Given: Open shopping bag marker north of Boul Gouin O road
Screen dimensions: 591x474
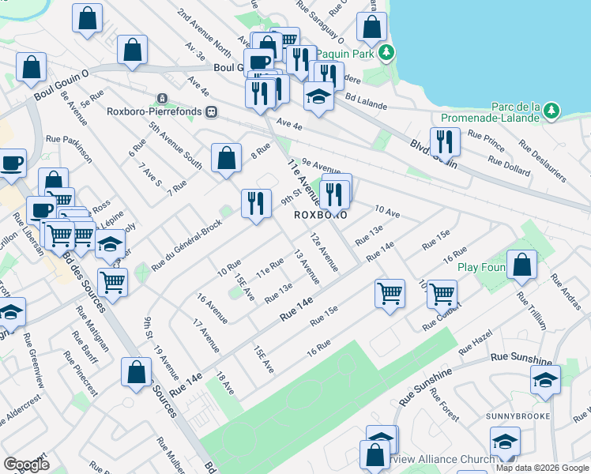Looking at the screenshot, I should tap(132, 51).
